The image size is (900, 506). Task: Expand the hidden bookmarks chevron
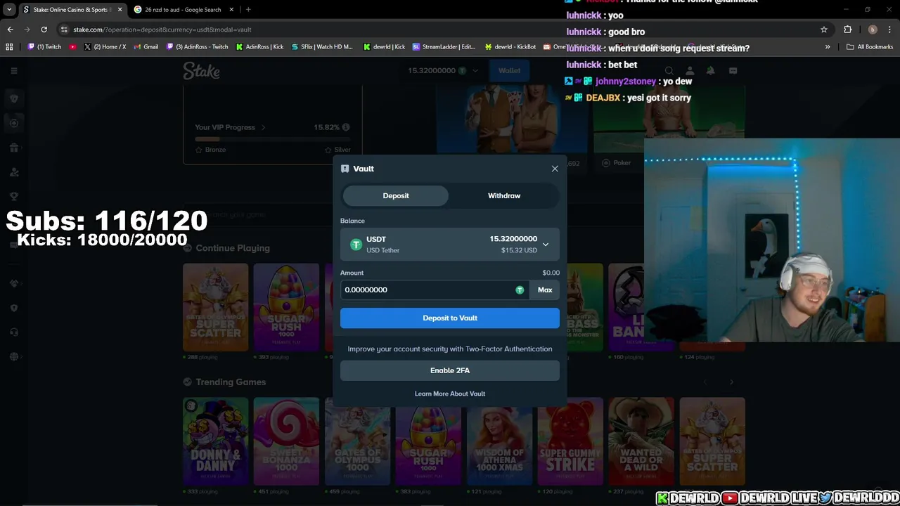pyautogui.click(x=828, y=47)
